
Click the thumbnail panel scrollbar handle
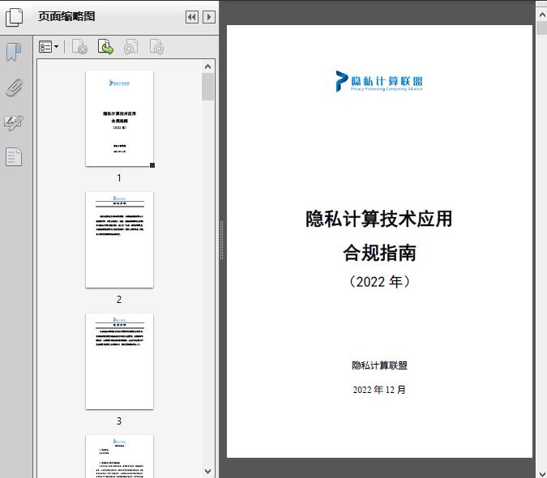coord(208,87)
